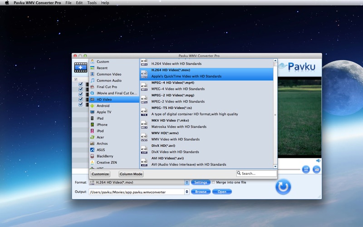The width and height of the screenshot is (363, 227).
Task: Select the ASUS device category
Action: pos(114,150)
